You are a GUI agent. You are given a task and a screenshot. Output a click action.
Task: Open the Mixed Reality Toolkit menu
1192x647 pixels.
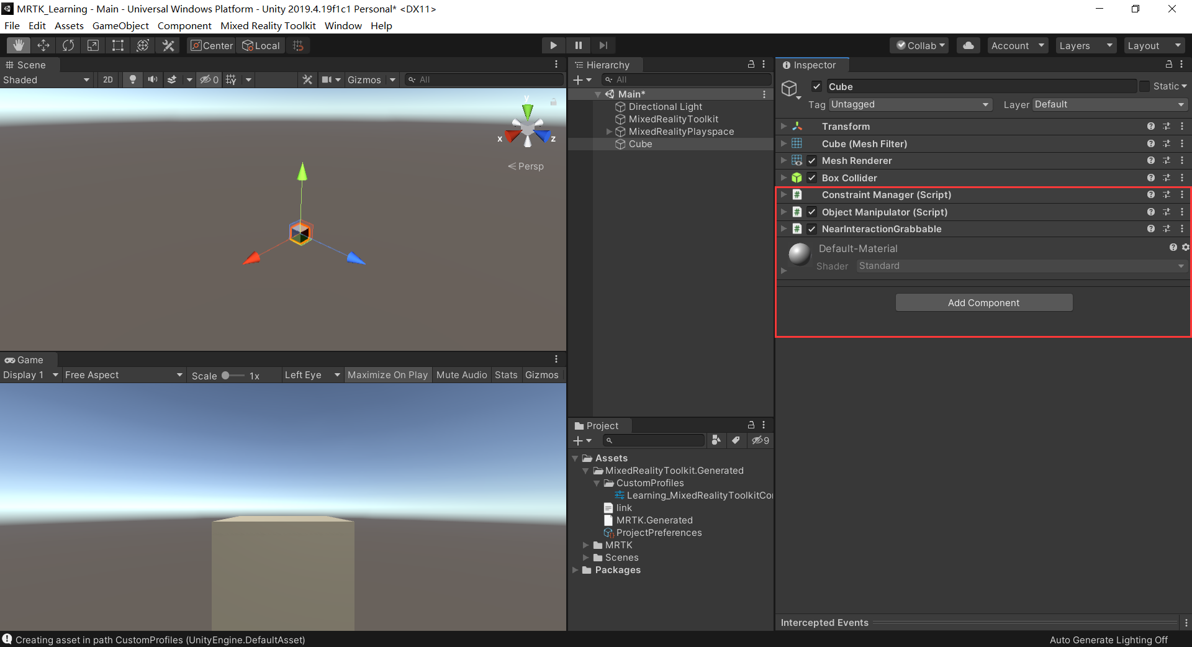pyautogui.click(x=268, y=25)
